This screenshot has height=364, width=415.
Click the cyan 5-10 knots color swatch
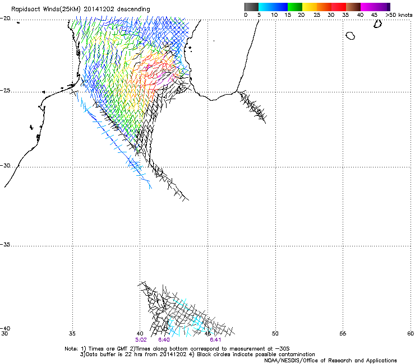point(265,7)
